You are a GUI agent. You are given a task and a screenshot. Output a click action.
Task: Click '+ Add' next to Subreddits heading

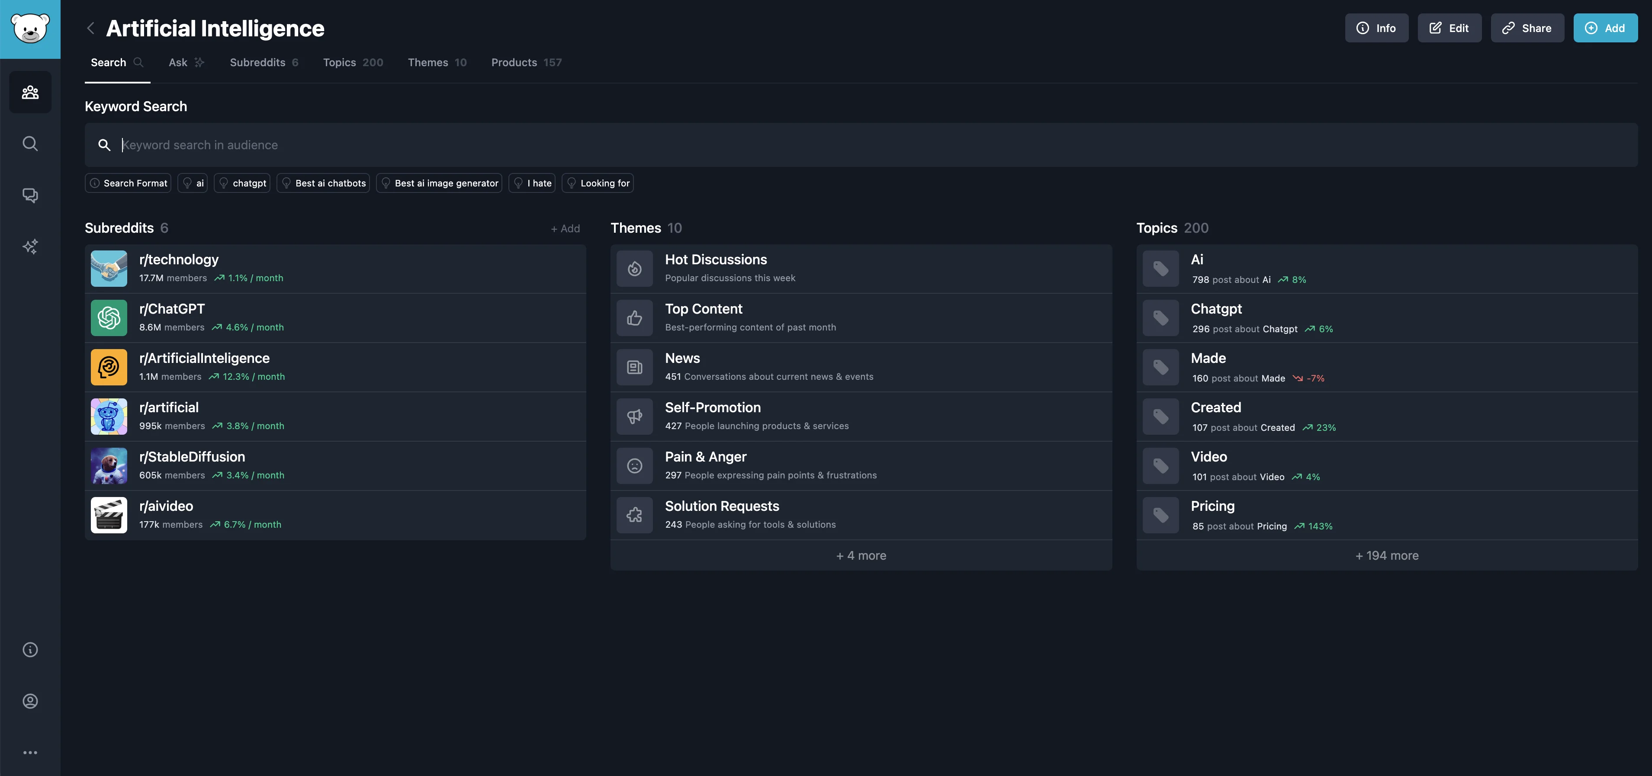[x=565, y=228]
